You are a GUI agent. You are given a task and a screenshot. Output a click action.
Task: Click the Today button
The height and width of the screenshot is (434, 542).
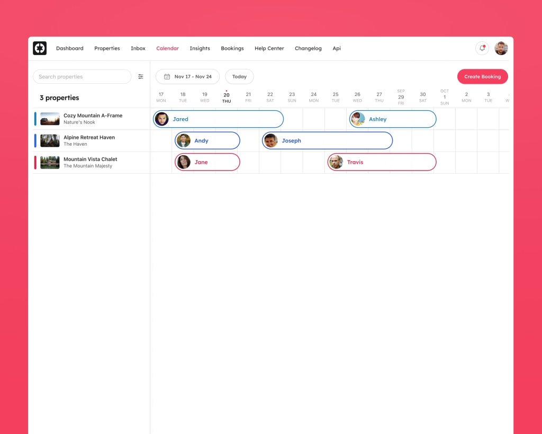[239, 76]
